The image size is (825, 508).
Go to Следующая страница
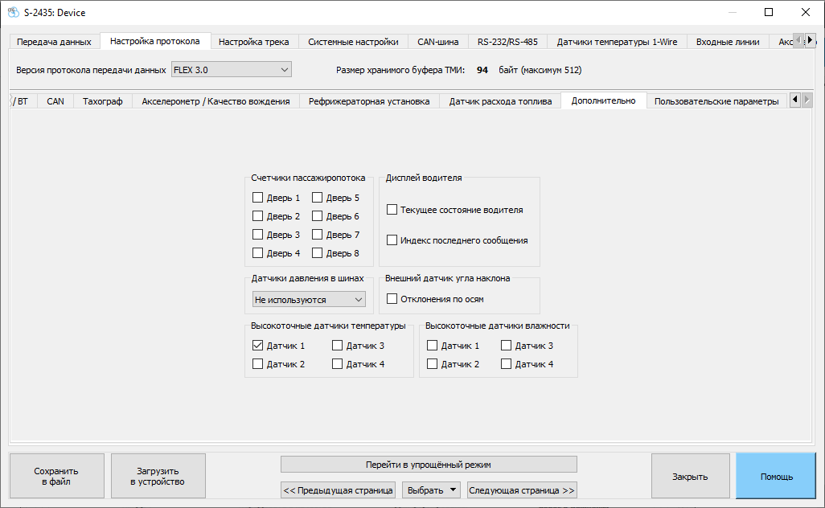(522, 490)
